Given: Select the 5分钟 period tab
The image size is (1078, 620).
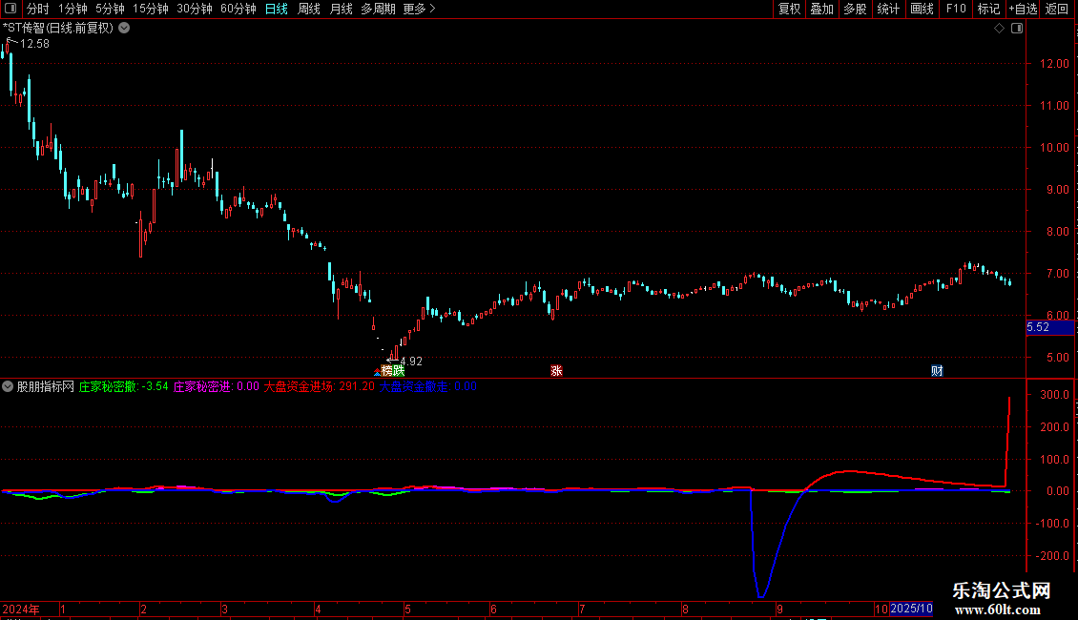Looking at the screenshot, I should [x=110, y=9].
